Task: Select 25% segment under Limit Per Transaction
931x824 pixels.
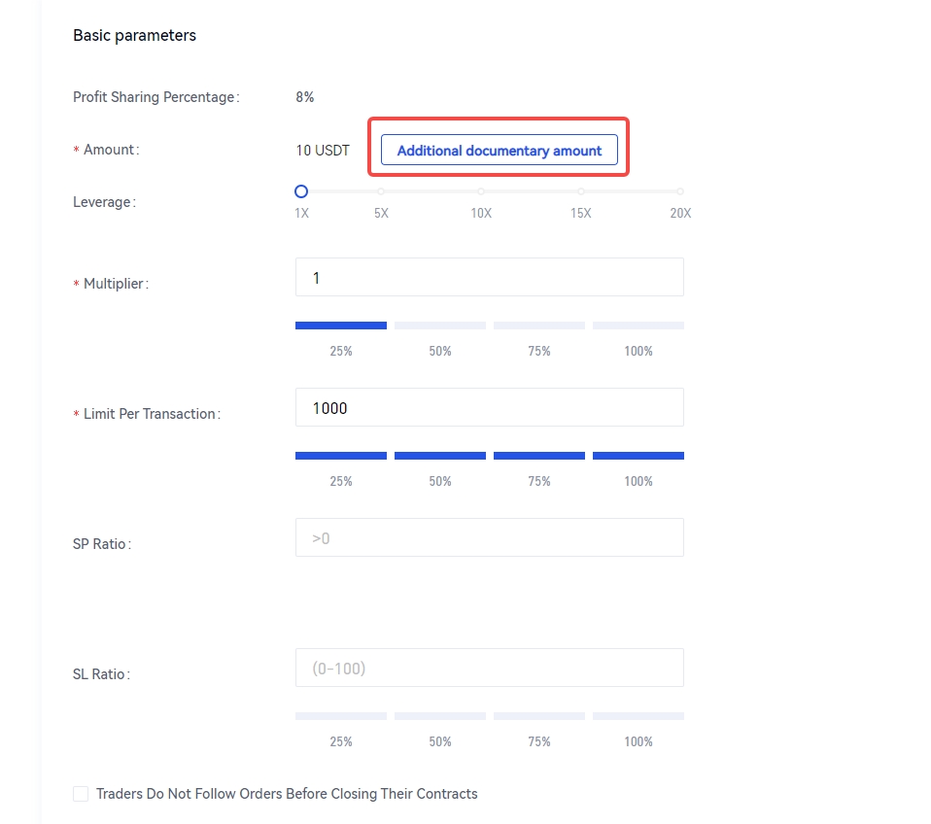Action: tap(341, 456)
